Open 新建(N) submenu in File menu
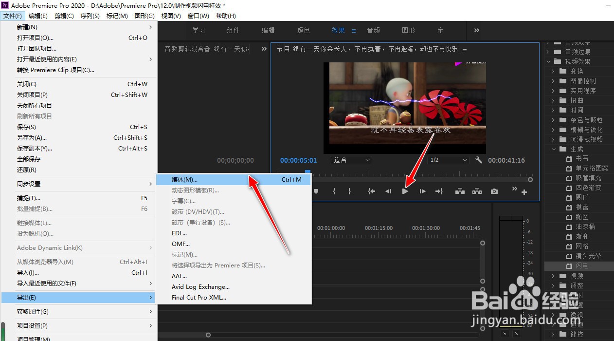Image resolution: width=614 pixels, height=341 pixels. coord(78,27)
